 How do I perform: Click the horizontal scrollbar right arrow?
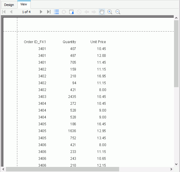click(x=171, y=169)
